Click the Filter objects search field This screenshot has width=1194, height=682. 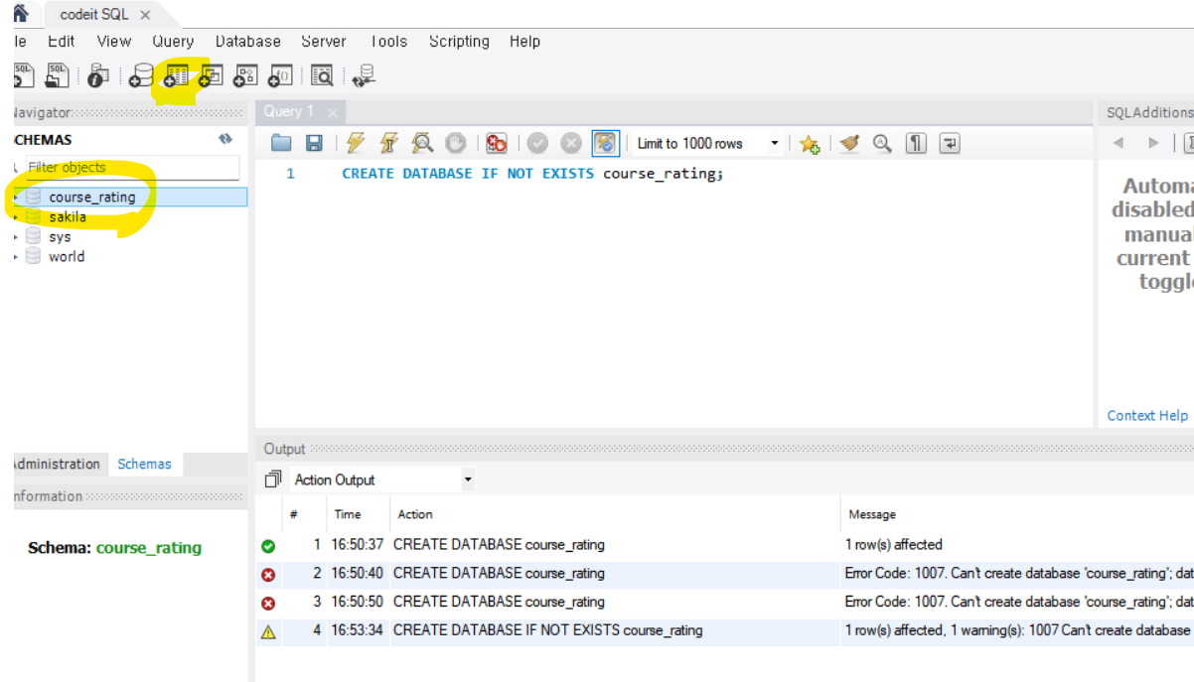point(131,168)
